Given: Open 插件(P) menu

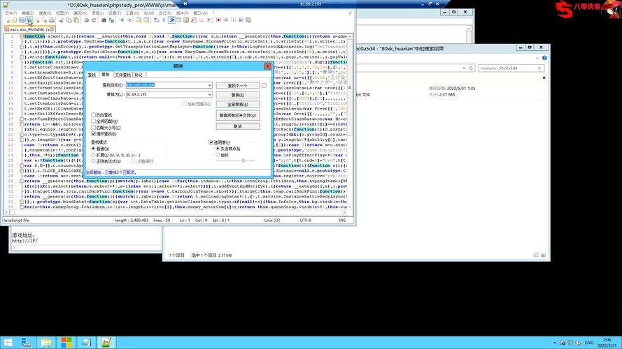Looking at the screenshot, I should pyautogui.click(x=182, y=13).
